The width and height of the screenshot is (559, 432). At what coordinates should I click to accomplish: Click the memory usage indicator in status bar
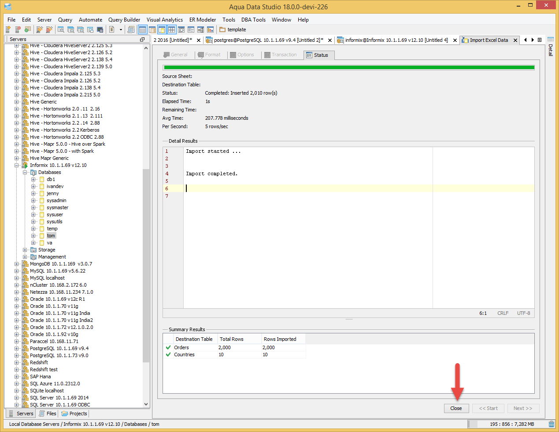507,424
